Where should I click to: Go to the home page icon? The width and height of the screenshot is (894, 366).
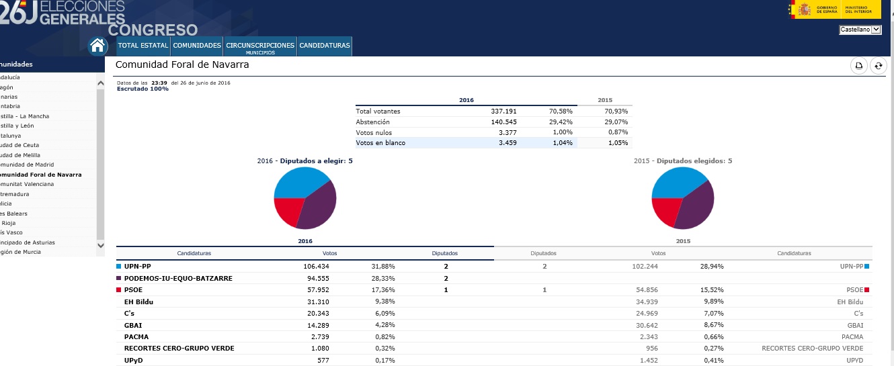point(98,46)
